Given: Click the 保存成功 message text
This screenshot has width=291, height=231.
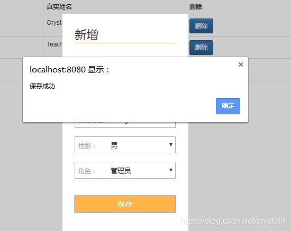Looking at the screenshot, I should (x=42, y=86).
